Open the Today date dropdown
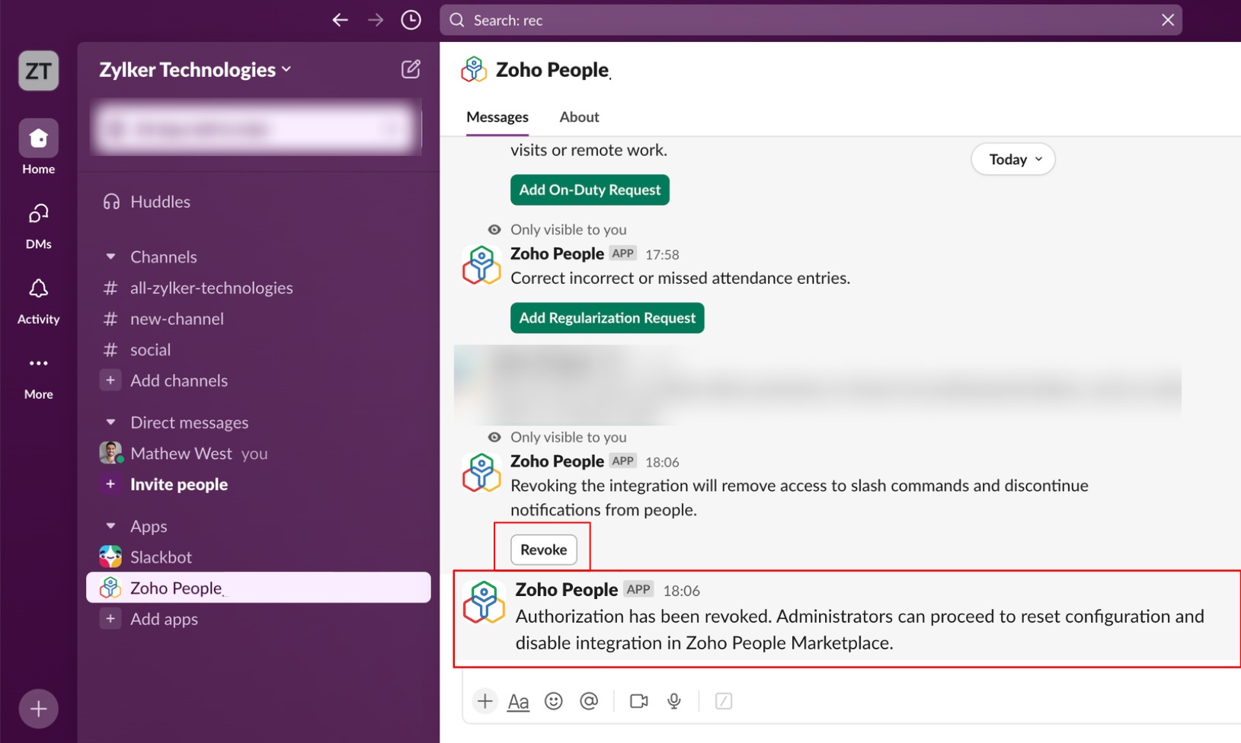Screen dimensions: 1241x743 coord(1013,159)
